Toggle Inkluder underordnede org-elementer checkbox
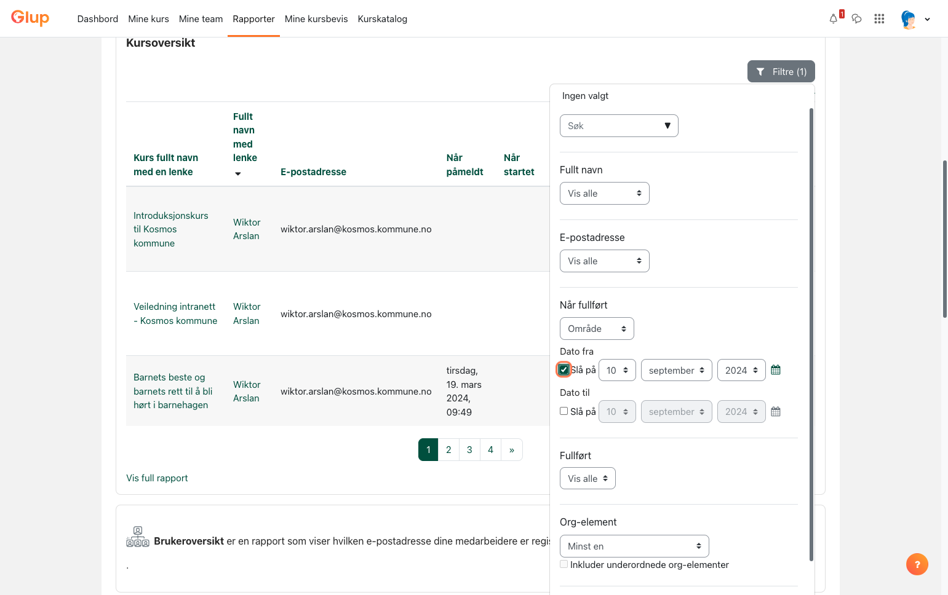948x595 pixels. pyautogui.click(x=564, y=564)
